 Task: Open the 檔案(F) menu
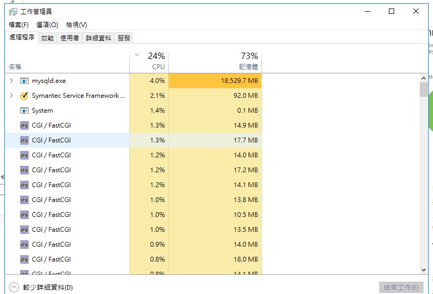(x=19, y=25)
